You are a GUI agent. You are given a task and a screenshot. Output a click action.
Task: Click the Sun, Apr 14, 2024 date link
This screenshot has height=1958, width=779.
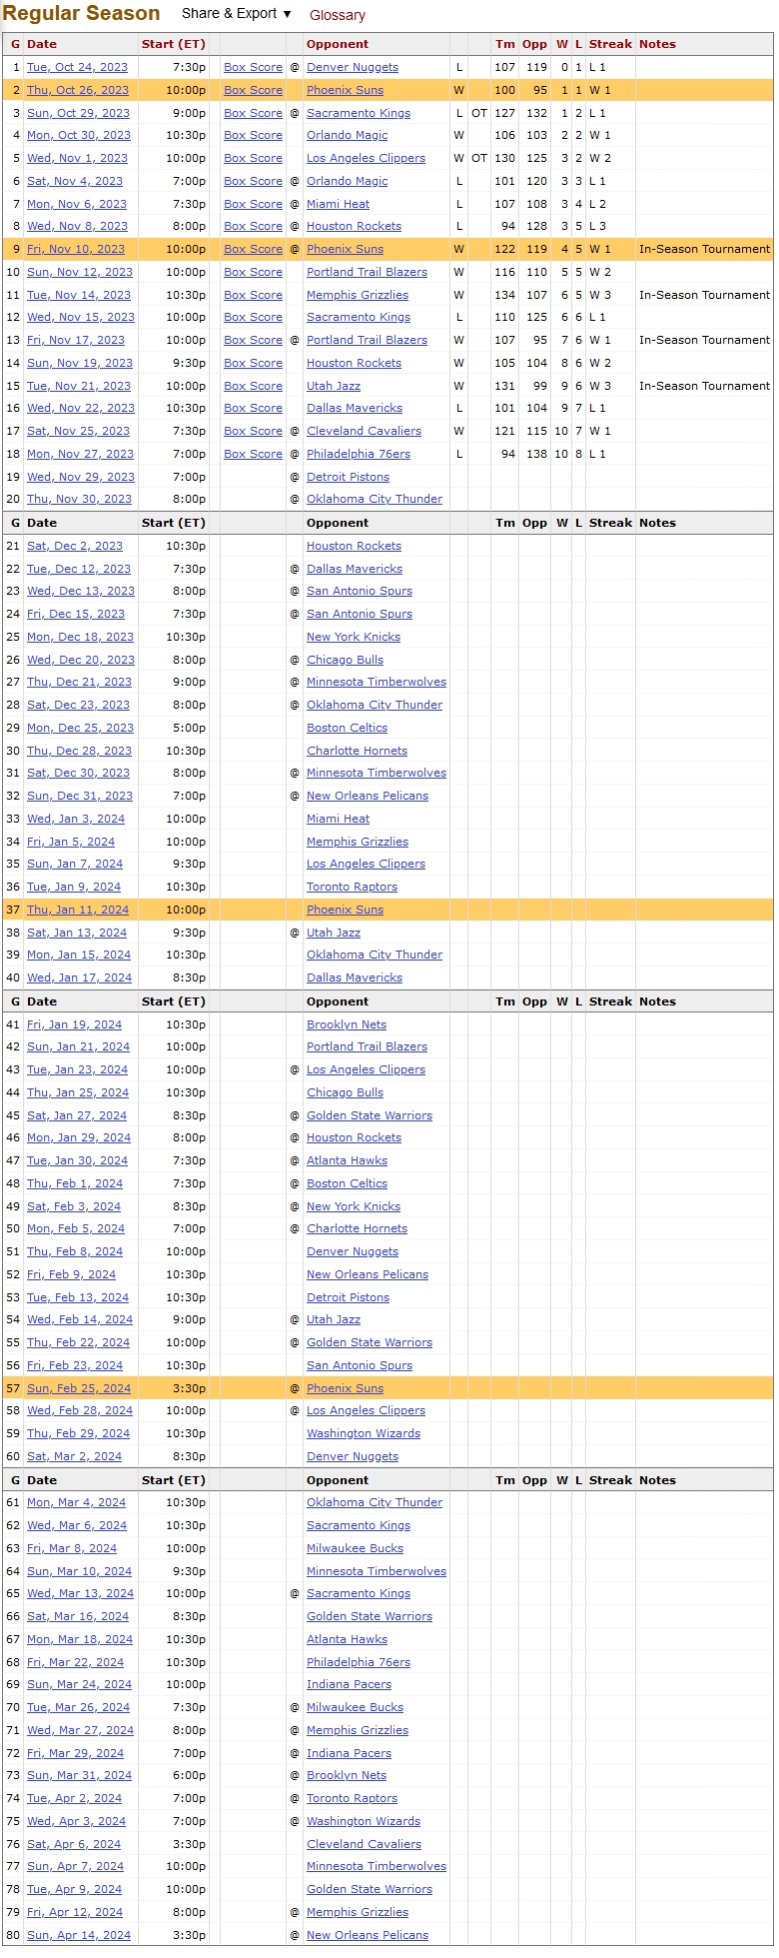78,1935
